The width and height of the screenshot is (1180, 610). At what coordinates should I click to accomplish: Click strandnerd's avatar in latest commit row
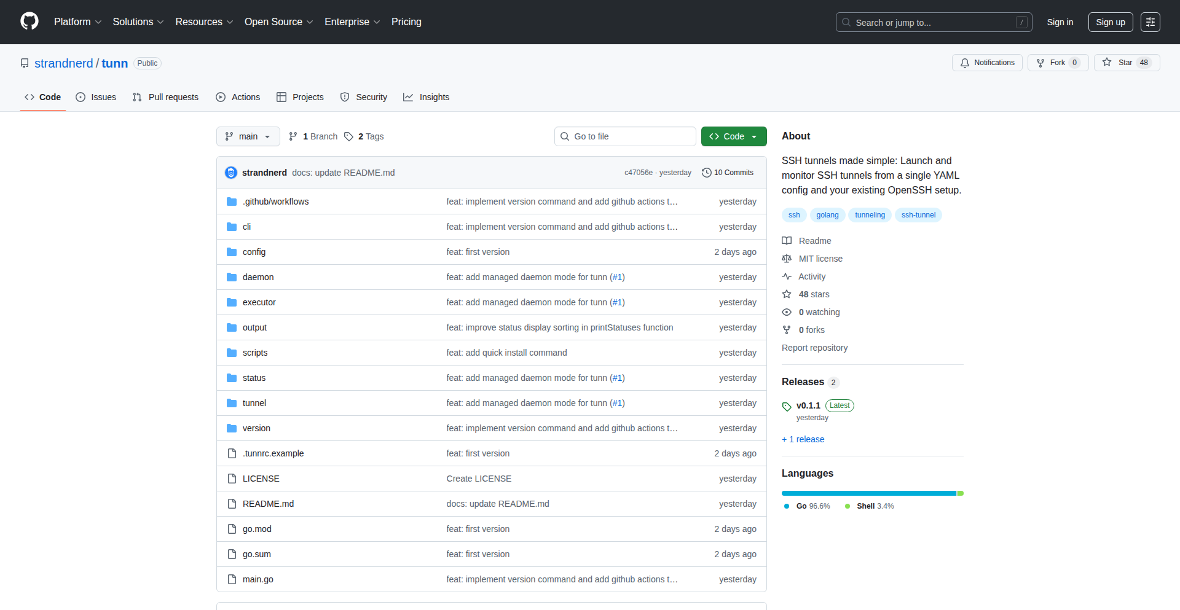tap(231, 173)
